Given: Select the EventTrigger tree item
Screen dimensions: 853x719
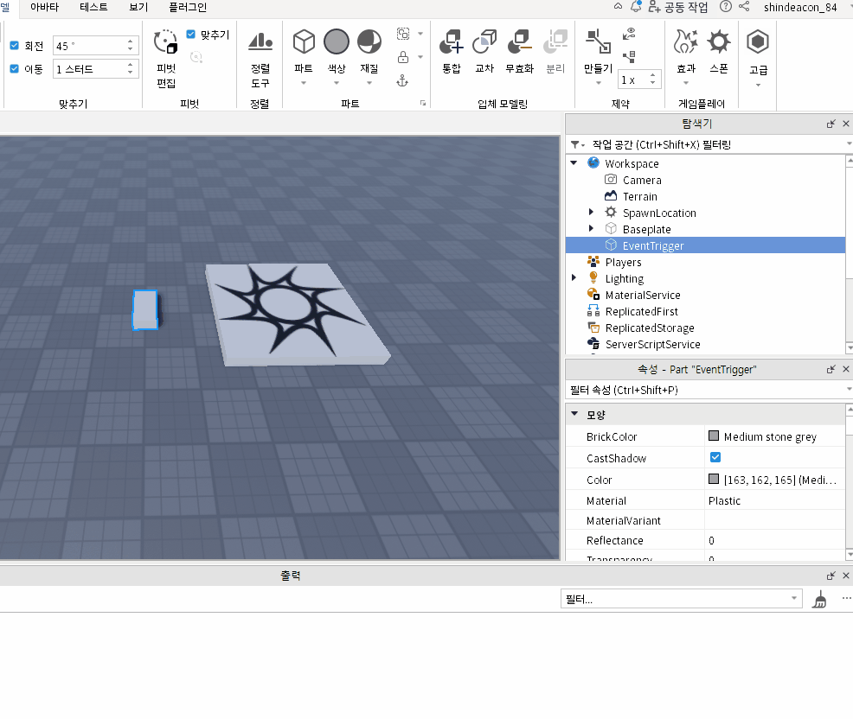Looking at the screenshot, I should coord(706,245).
